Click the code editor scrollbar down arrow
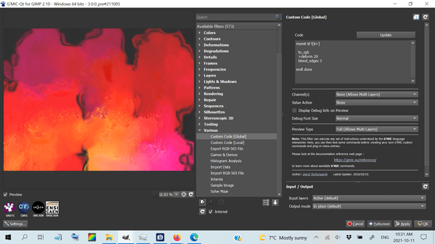Viewport: 435px width, 244px height. click(x=413, y=81)
